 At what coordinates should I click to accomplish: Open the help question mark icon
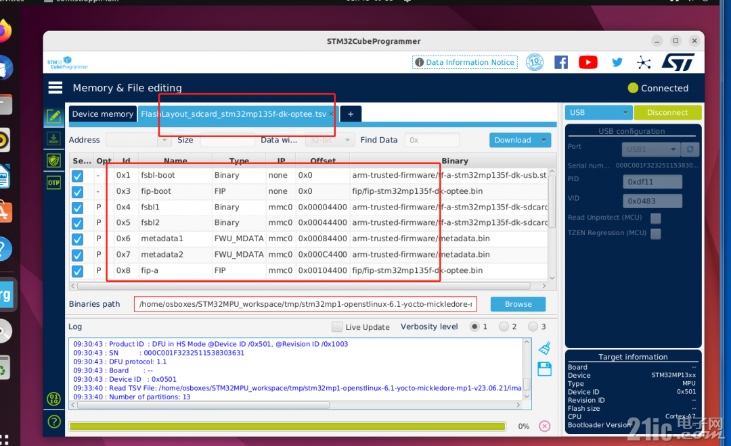pos(54,422)
